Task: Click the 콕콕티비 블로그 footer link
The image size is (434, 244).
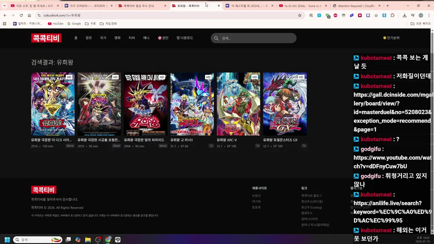Action: pyautogui.click(x=312, y=196)
